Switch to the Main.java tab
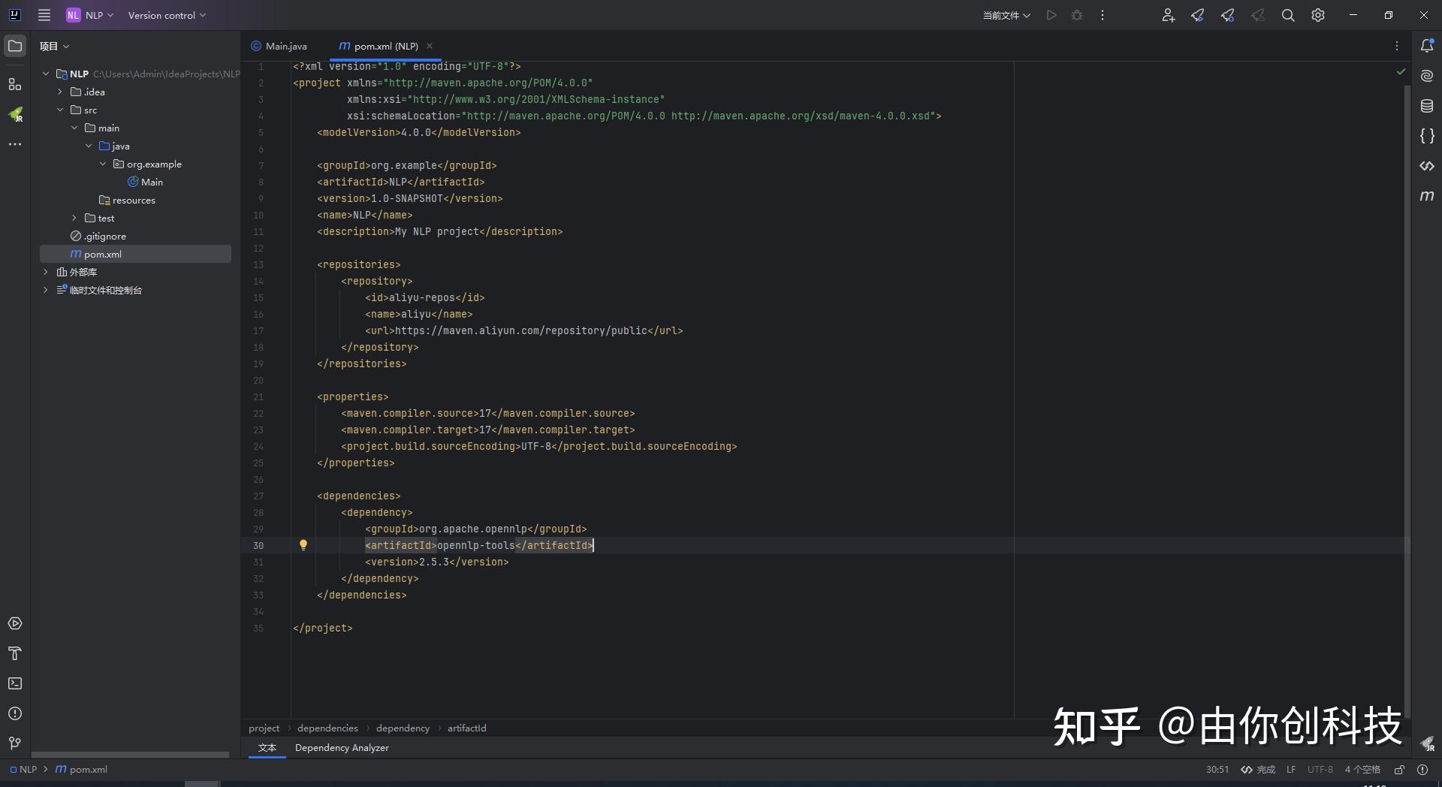This screenshot has height=787, width=1442. click(x=285, y=46)
